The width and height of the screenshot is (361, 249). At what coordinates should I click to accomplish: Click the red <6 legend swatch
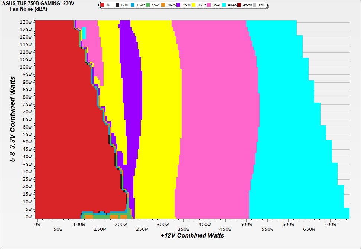(x=102, y=5)
